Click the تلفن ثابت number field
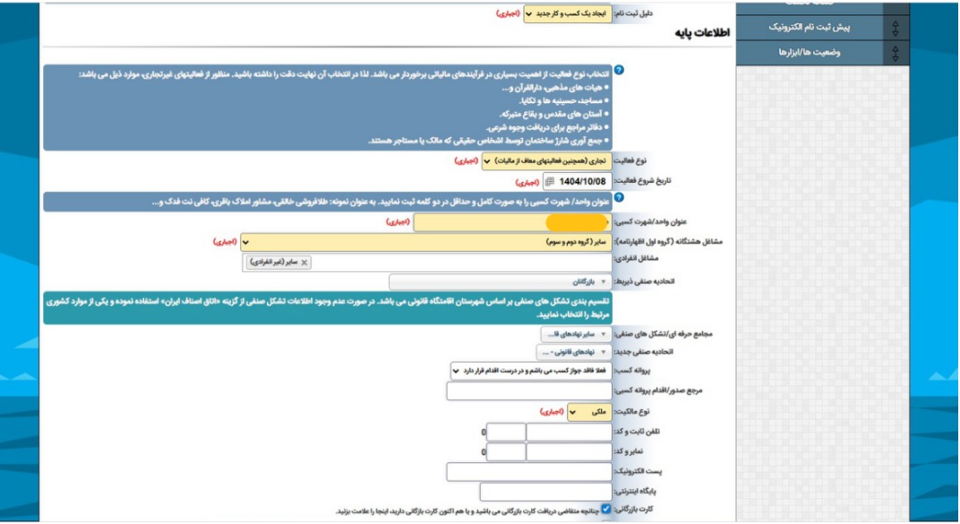 [569, 432]
